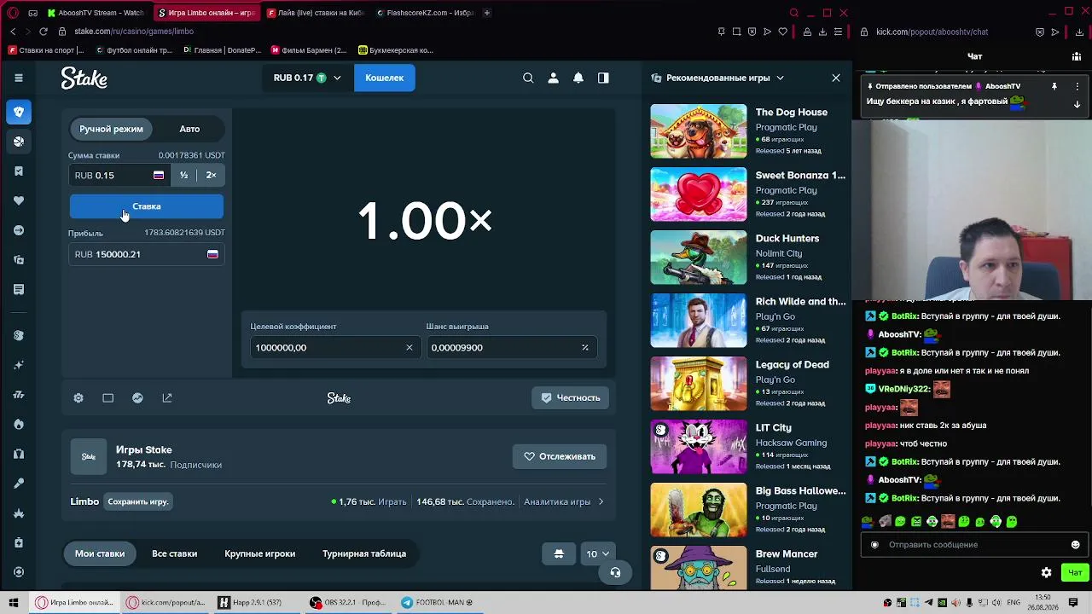Open the notifications bell
This screenshot has height=614, width=1092.
tap(578, 78)
